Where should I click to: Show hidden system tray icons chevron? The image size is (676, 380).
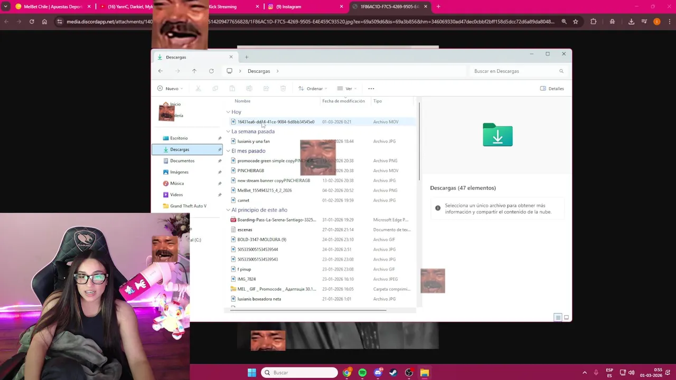584,373
